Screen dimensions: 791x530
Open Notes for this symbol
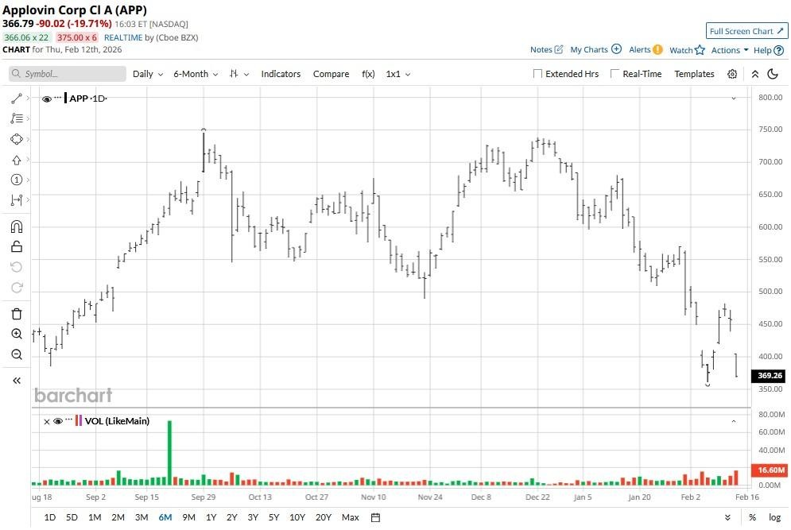click(546, 49)
